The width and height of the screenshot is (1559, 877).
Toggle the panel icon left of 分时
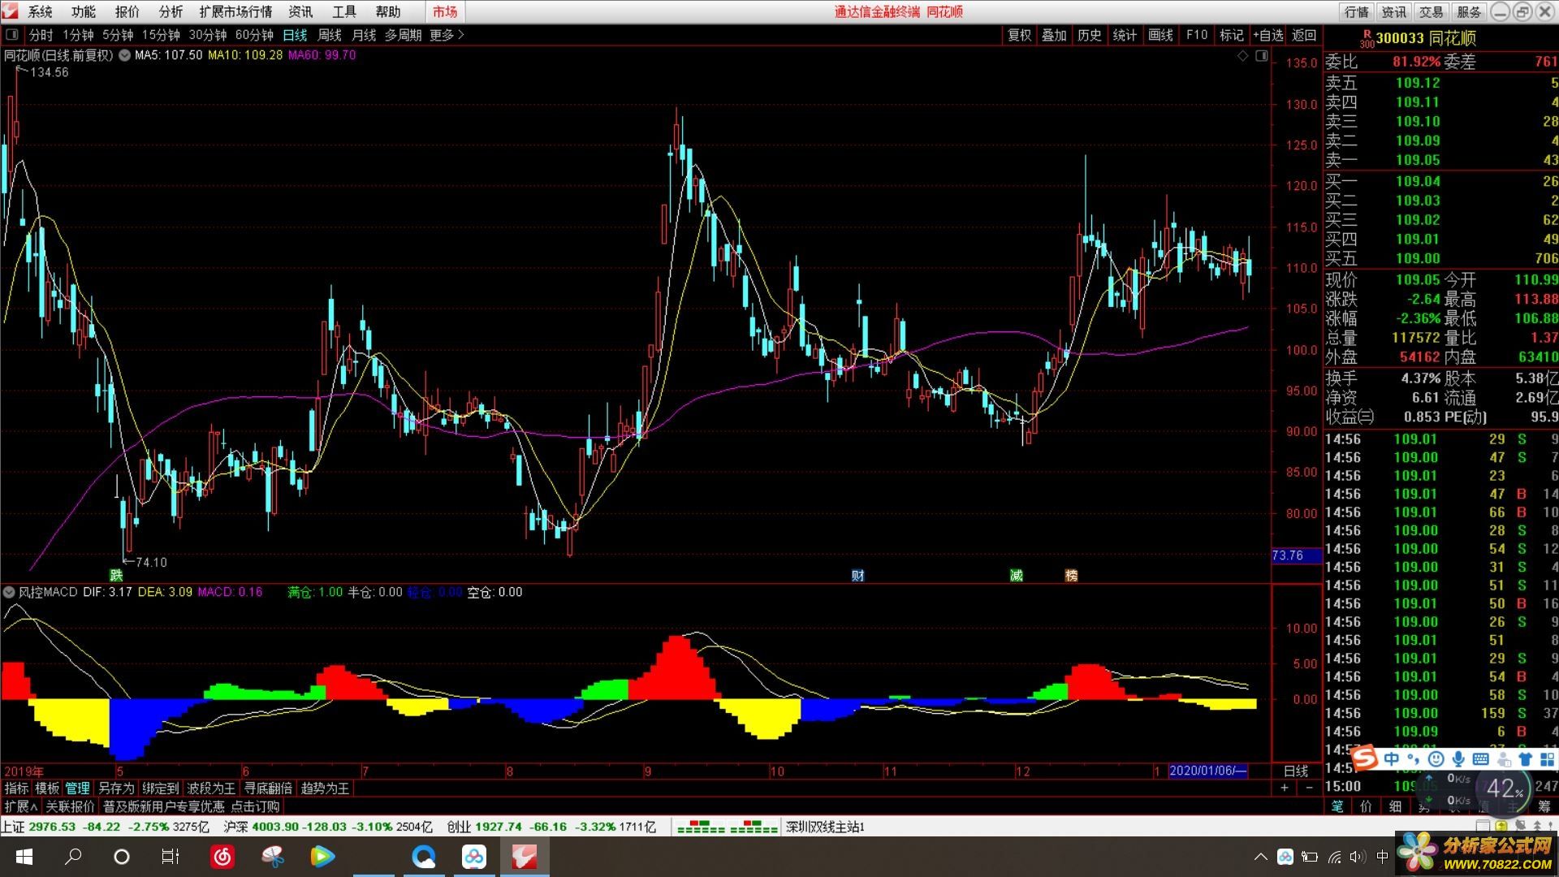tap(12, 35)
